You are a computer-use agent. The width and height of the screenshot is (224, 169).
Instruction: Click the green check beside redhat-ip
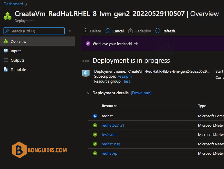(x=95, y=153)
